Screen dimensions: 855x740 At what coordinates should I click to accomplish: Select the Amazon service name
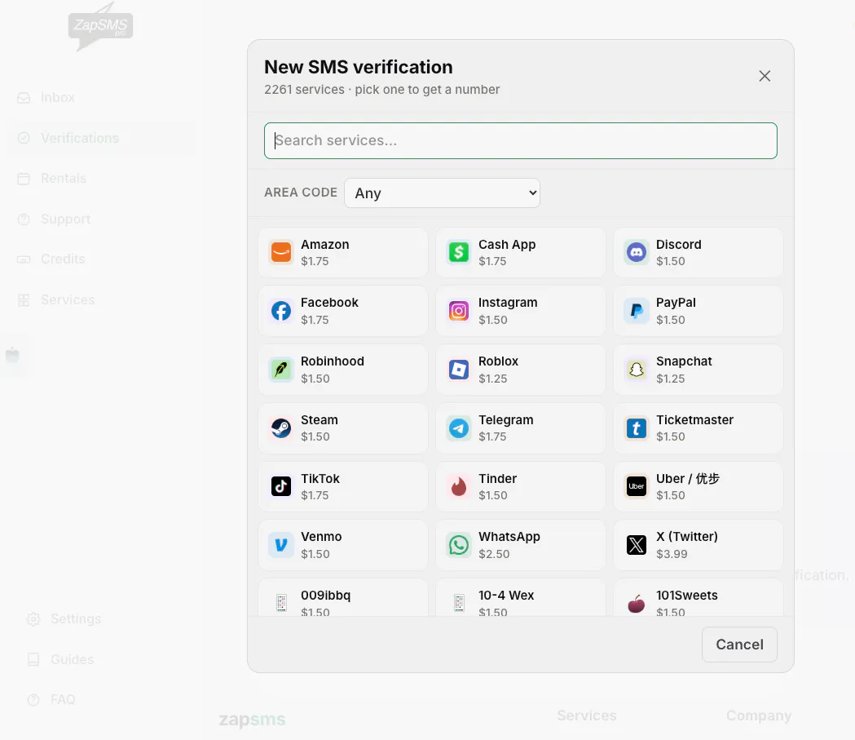pos(325,245)
